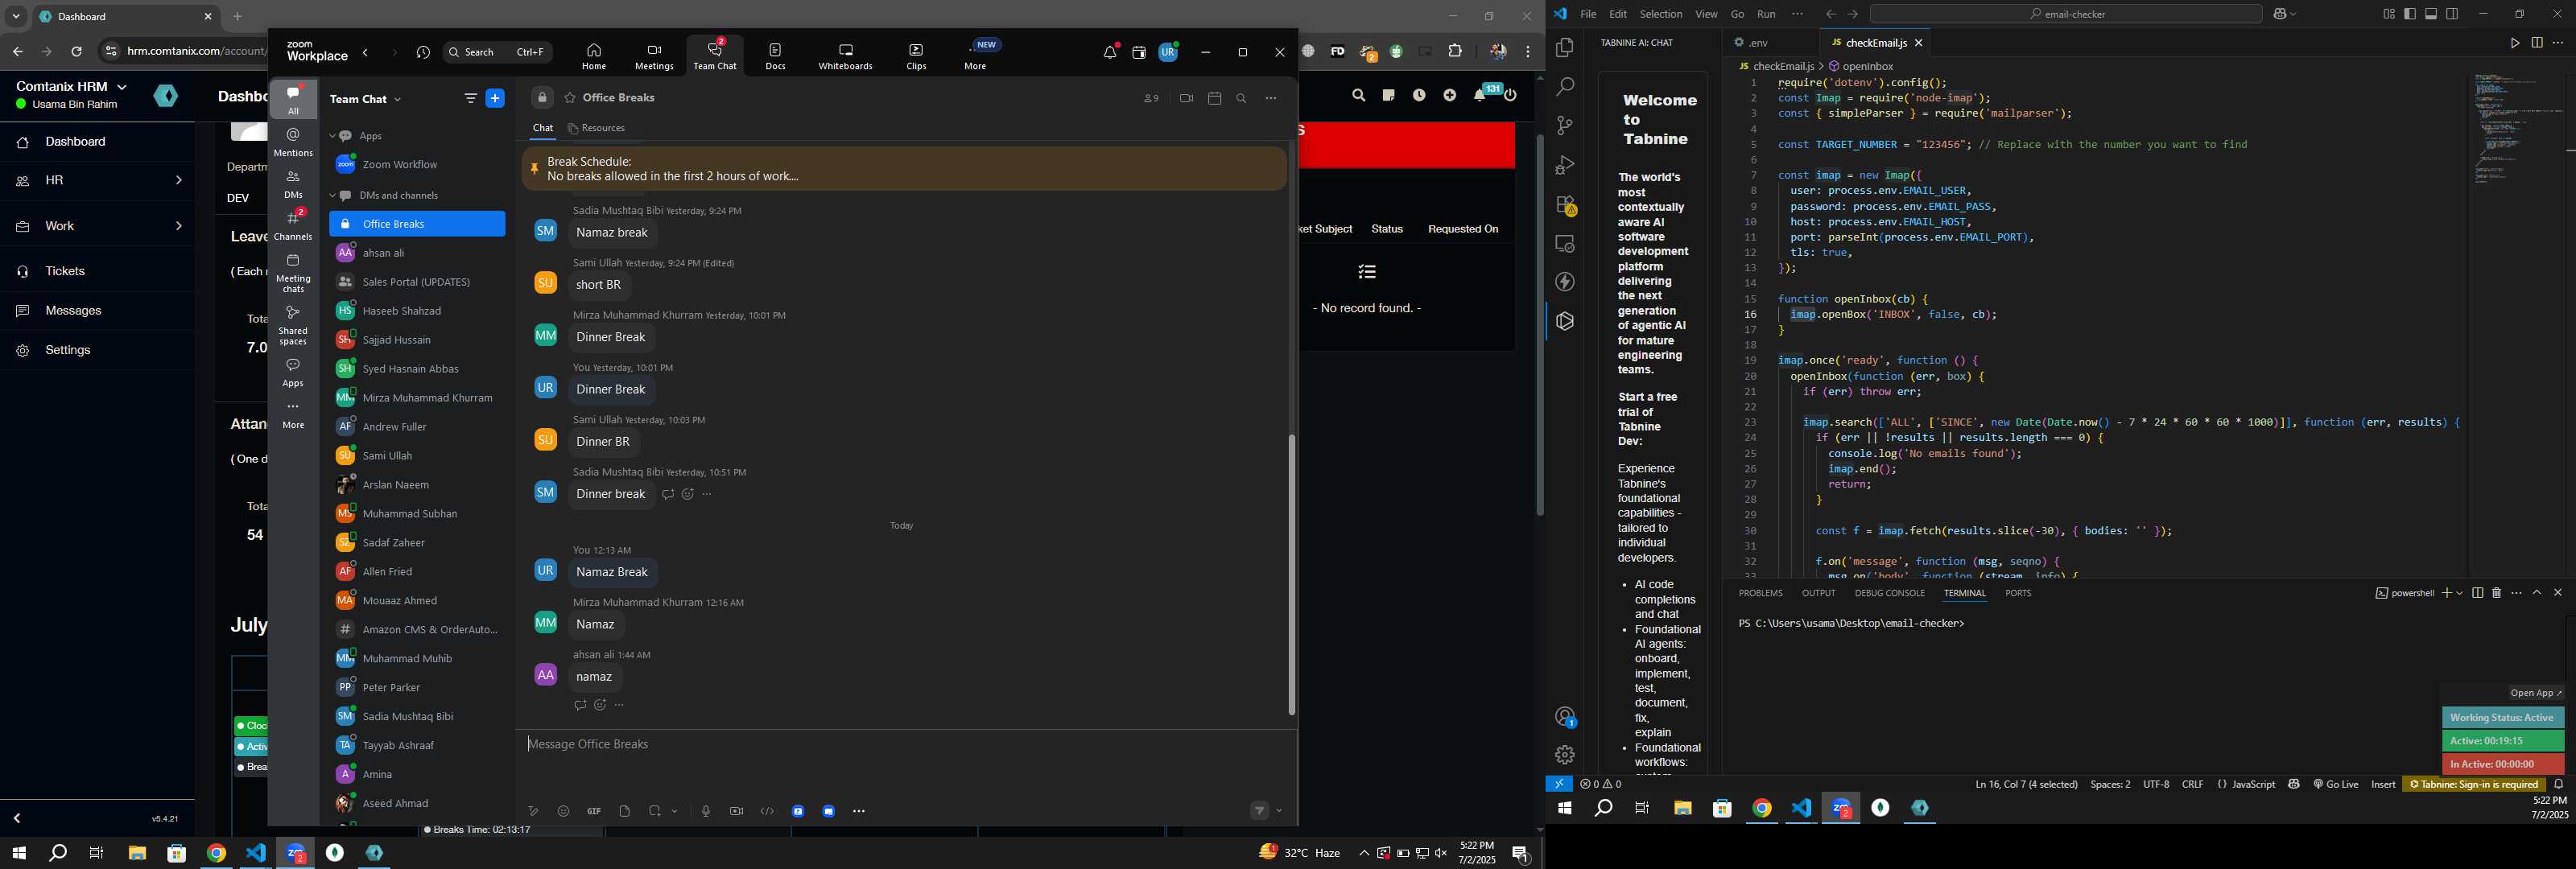
Task: Open send options dropdown arrow
Action: (x=1280, y=811)
